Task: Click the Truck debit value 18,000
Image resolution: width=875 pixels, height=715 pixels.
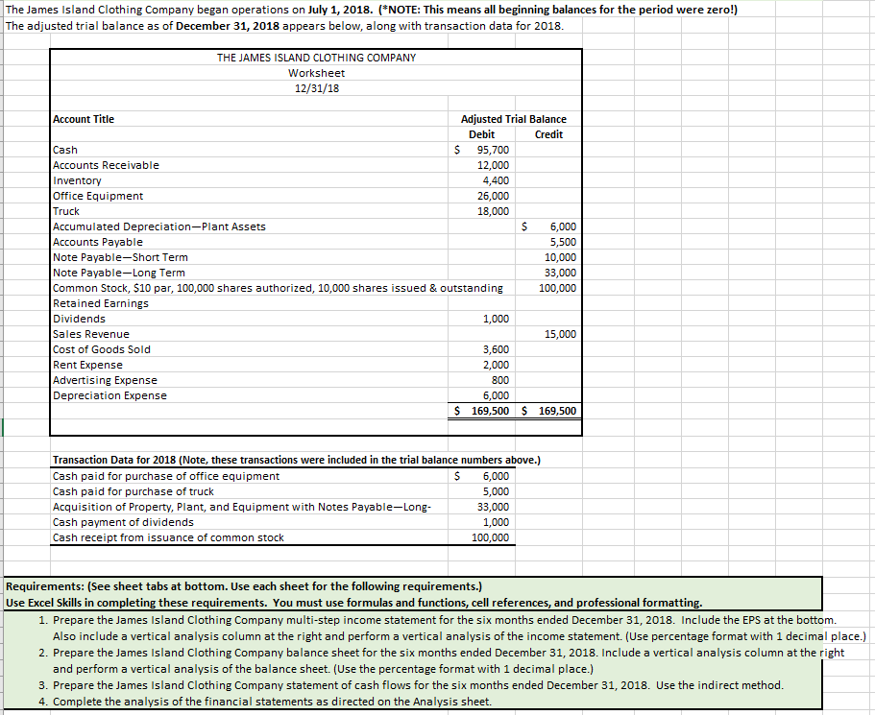Action: pyautogui.click(x=493, y=211)
